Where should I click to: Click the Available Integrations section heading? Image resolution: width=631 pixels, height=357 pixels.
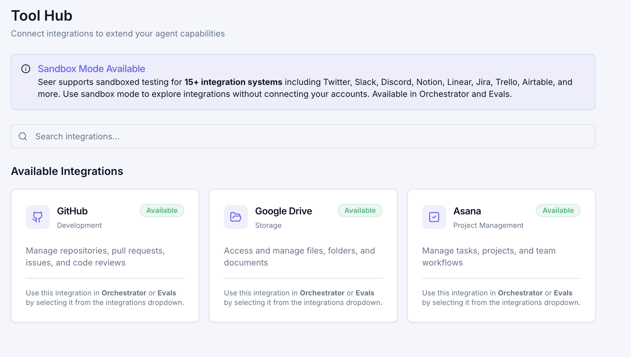pyautogui.click(x=67, y=171)
